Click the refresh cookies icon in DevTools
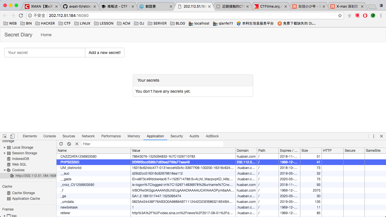 (61, 144)
